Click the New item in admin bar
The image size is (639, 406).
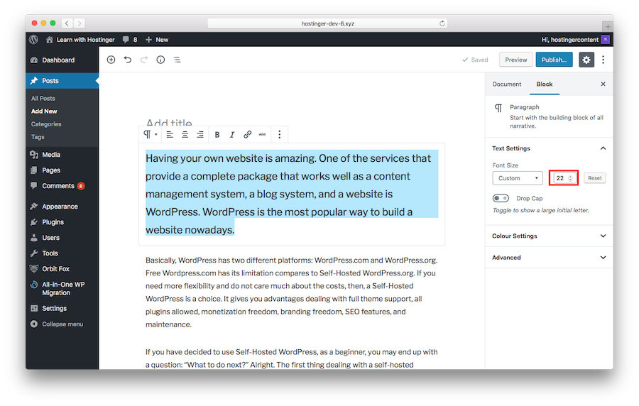157,40
